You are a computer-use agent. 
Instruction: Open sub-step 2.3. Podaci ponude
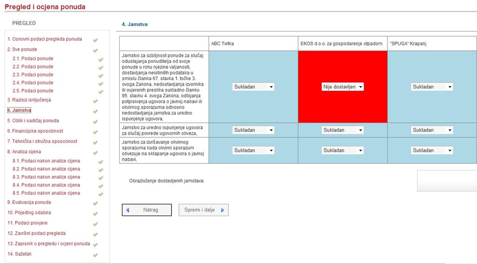[33, 74]
